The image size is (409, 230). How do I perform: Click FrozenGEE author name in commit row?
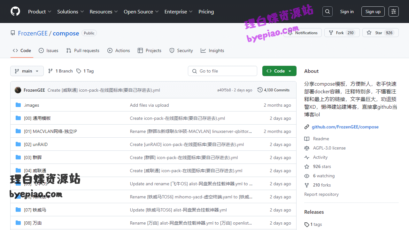tap(34, 90)
